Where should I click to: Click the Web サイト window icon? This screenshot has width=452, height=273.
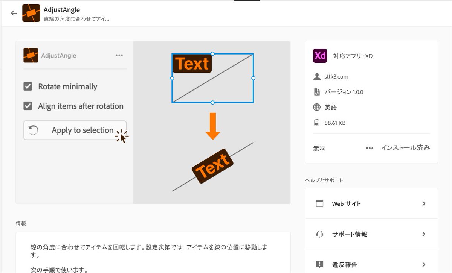(x=319, y=204)
